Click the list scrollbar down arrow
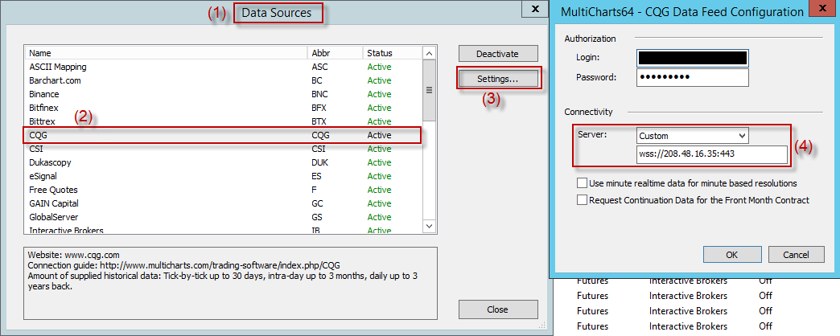The image size is (840, 336). tap(429, 227)
